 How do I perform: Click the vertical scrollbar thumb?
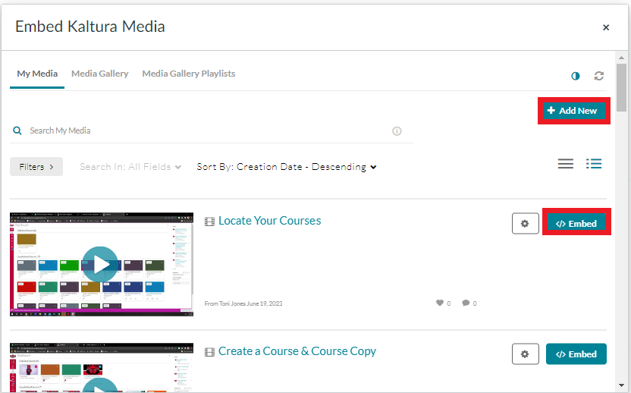point(622,87)
